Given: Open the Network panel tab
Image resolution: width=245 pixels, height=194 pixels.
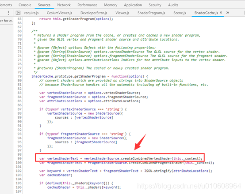Looking at the screenshot, I should pyautogui.click(x=64, y=5).
